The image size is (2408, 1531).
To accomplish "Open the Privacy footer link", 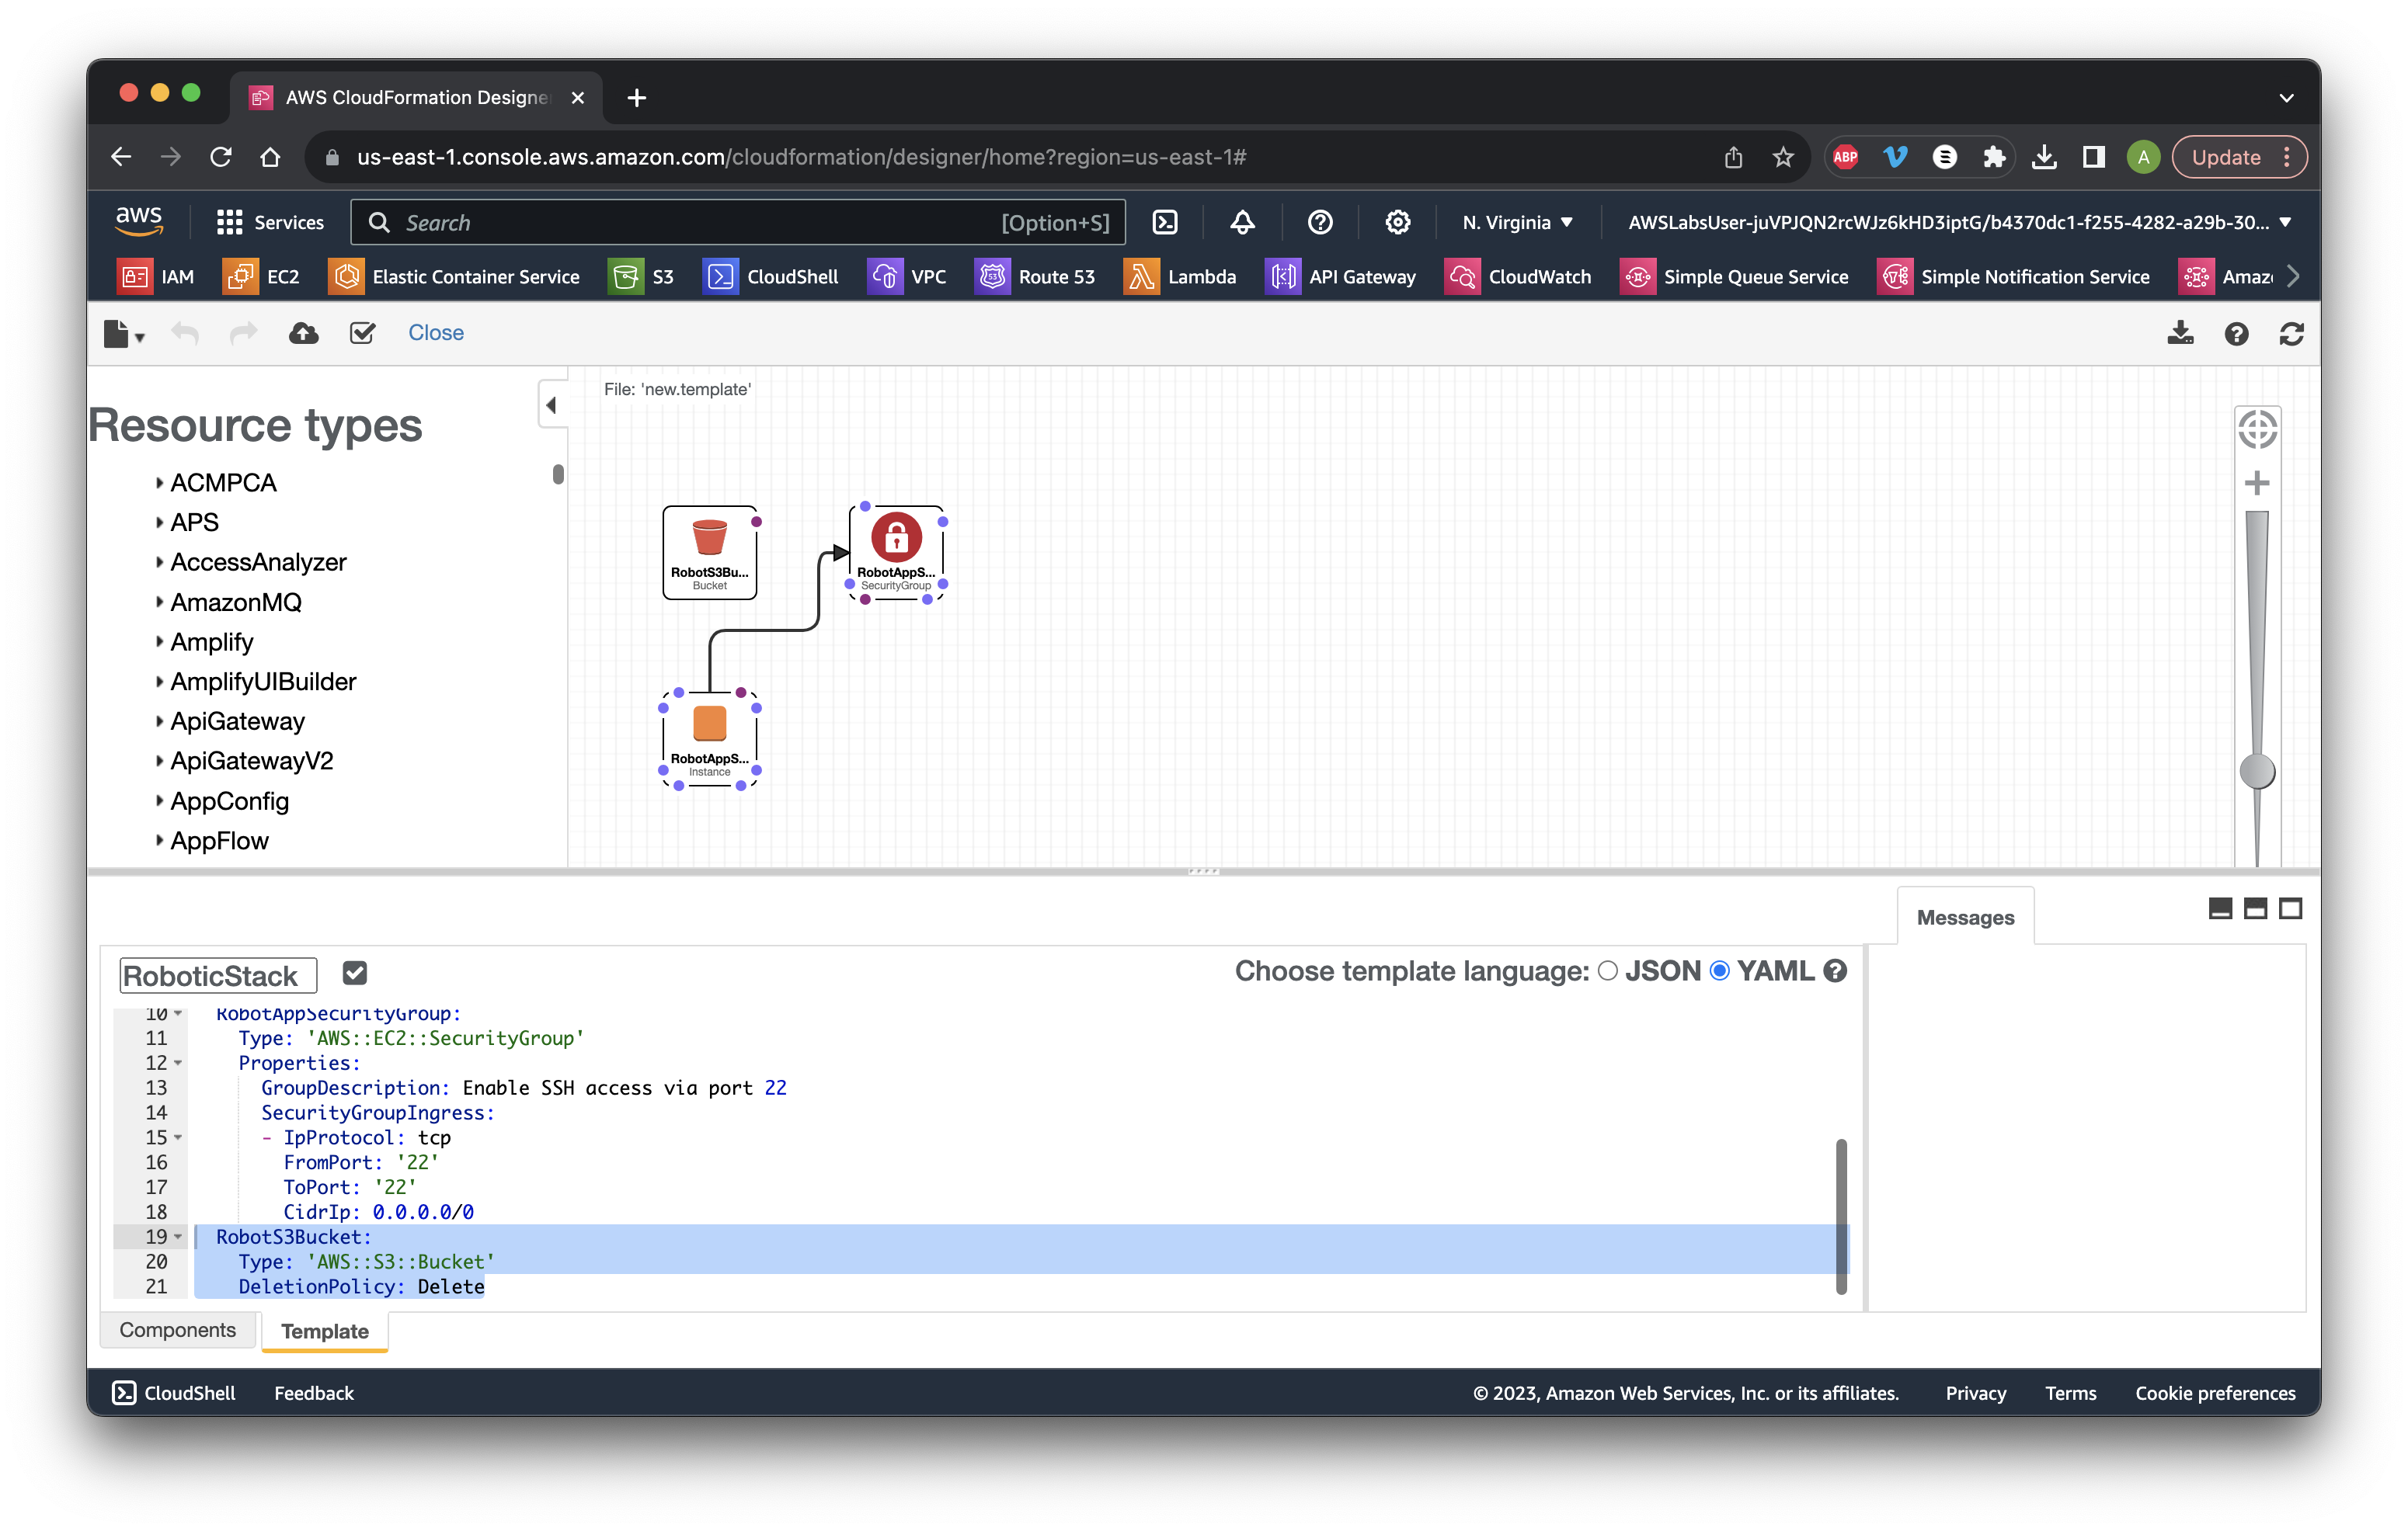I will tap(1975, 1392).
